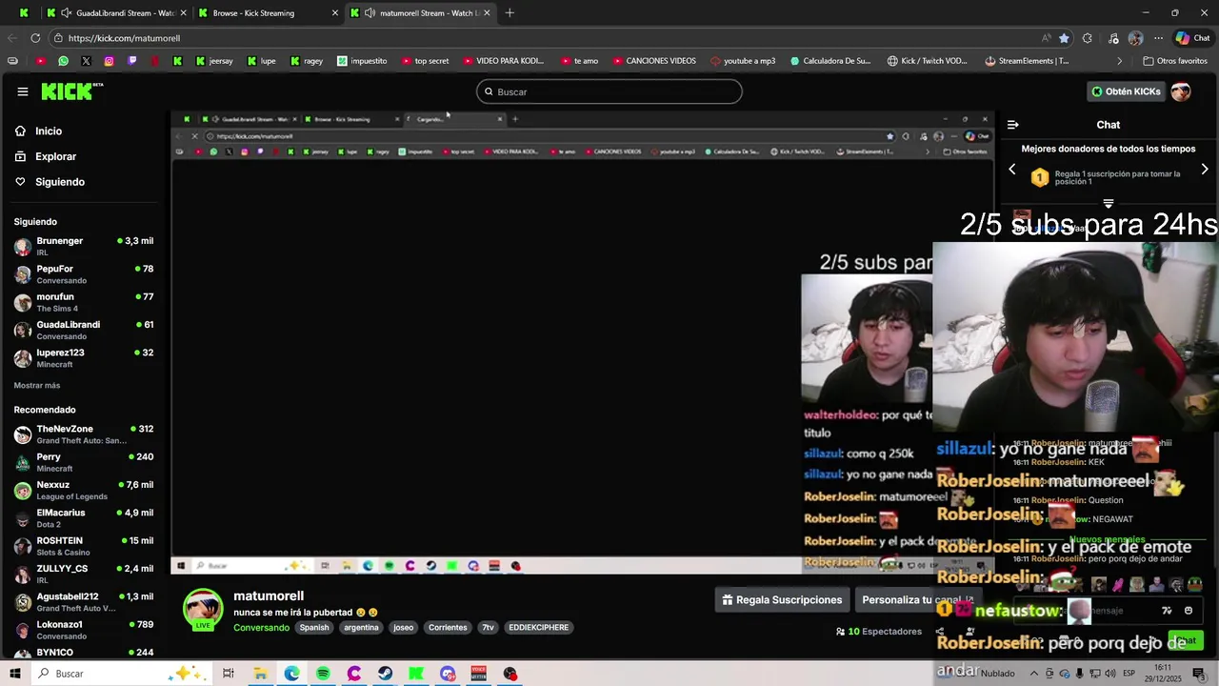The image size is (1219, 686).
Task: Mute the matumorell Stream tab audio
Action: (370, 12)
